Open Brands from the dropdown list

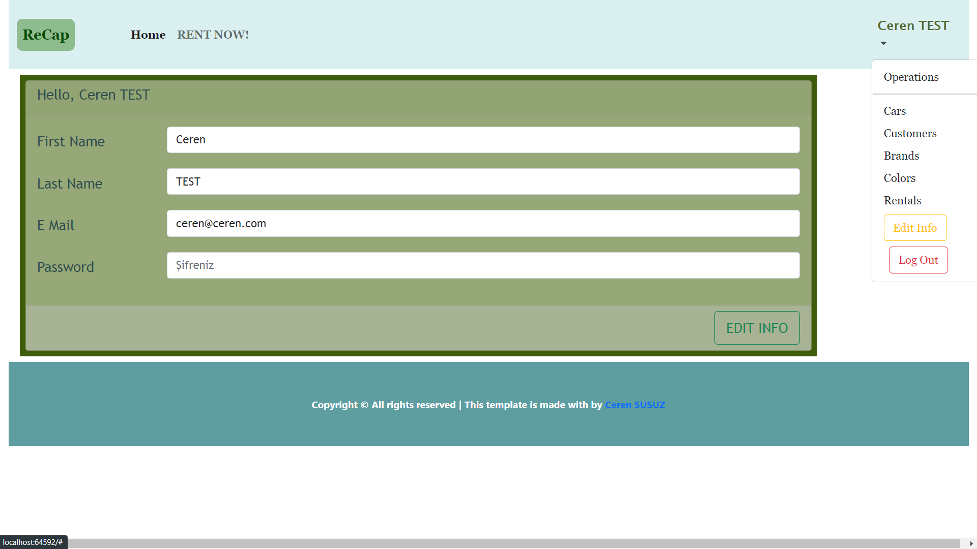[x=901, y=156]
